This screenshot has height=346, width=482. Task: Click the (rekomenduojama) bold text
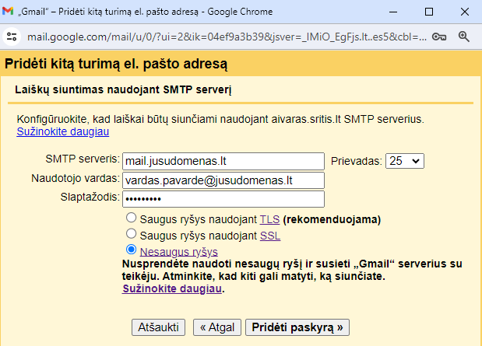pyautogui.click(x=332, y=219)
